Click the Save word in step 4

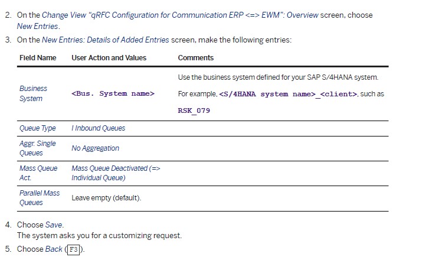pyautogui.click(x=54, y=225)
